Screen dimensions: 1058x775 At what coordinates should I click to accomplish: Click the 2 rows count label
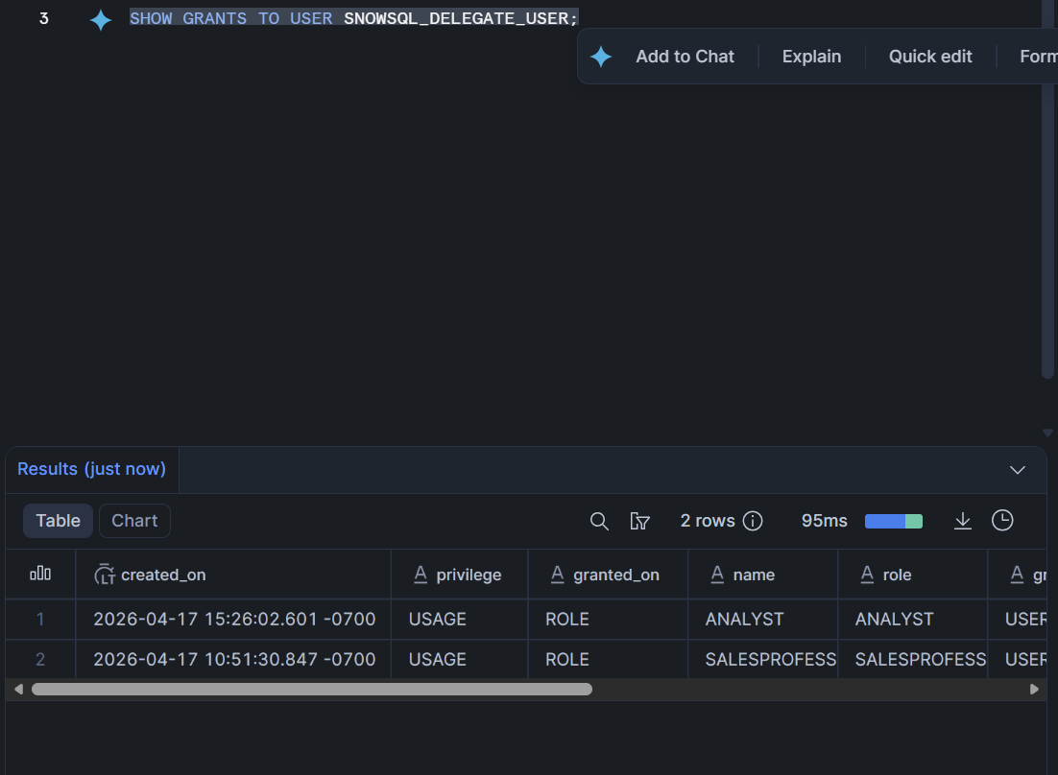click(x=708, y=521)
